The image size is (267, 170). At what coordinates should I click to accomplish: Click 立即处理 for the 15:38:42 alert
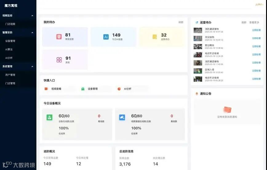tap(256, 46)
